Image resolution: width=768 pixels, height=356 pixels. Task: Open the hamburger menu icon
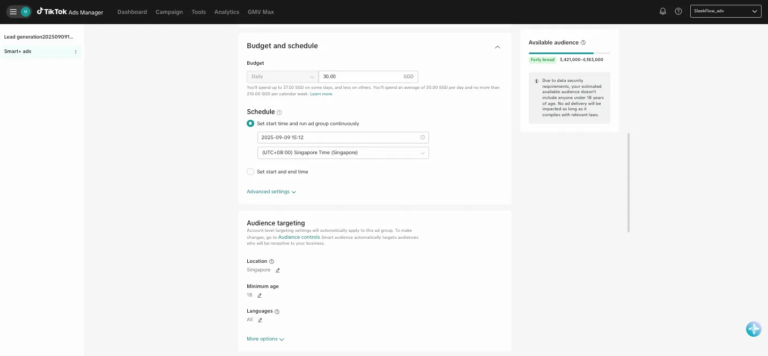click(13, 12)
